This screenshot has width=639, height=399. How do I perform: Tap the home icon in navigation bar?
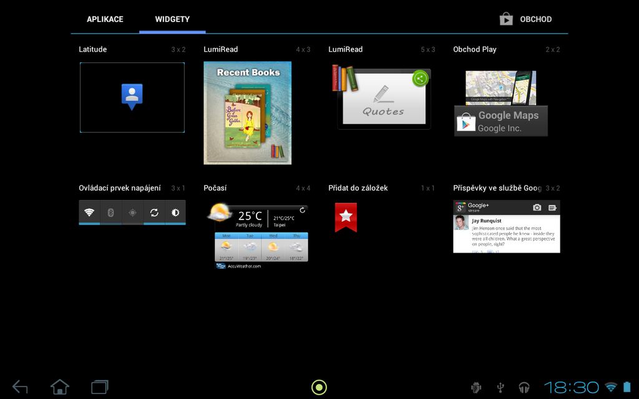point(59,387)
